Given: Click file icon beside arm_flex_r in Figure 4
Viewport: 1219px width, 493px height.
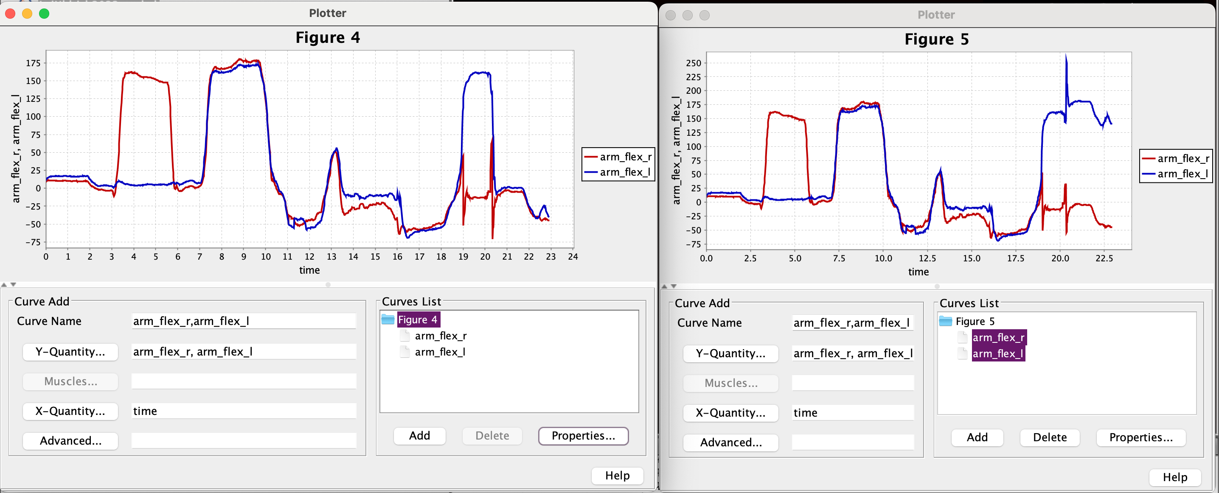Looking at the screenshot, I should click(x=404, y=336).
